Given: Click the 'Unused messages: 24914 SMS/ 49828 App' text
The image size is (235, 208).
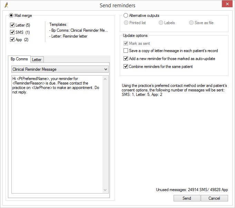Looking at the screenshot, I should [x=192, y=190].
